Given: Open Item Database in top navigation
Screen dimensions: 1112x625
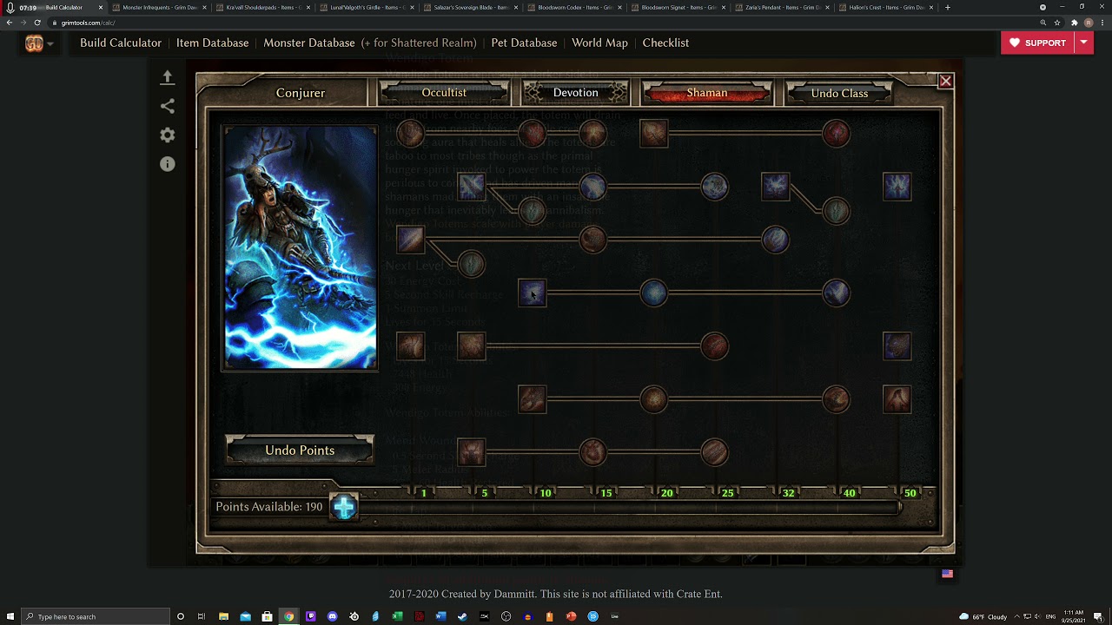Looking at the screenshot, I should 212,43.
